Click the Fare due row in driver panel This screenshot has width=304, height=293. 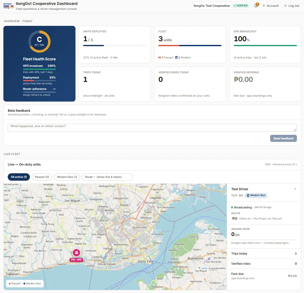264,276
